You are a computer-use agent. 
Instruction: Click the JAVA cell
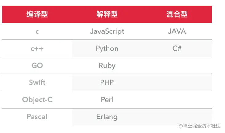point(177,31)
